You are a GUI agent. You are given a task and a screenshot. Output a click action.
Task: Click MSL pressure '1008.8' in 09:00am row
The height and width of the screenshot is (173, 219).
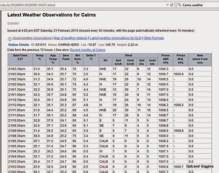tap(179, 131)
